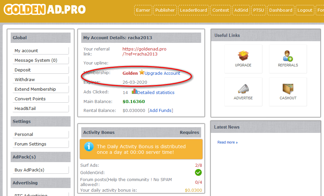Viewport: 324px width, 196px height.
Task: Click the blue info icon in Activity Bonus
Action: coord(89,147)
